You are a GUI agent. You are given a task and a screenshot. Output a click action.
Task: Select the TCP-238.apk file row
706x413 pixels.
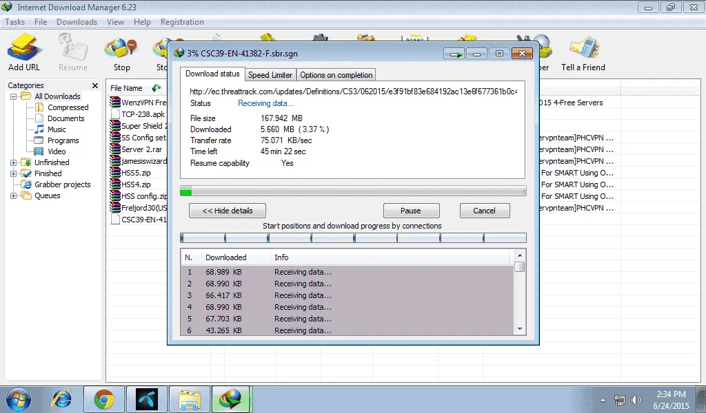pyautogui.click(x=138, y=114)
